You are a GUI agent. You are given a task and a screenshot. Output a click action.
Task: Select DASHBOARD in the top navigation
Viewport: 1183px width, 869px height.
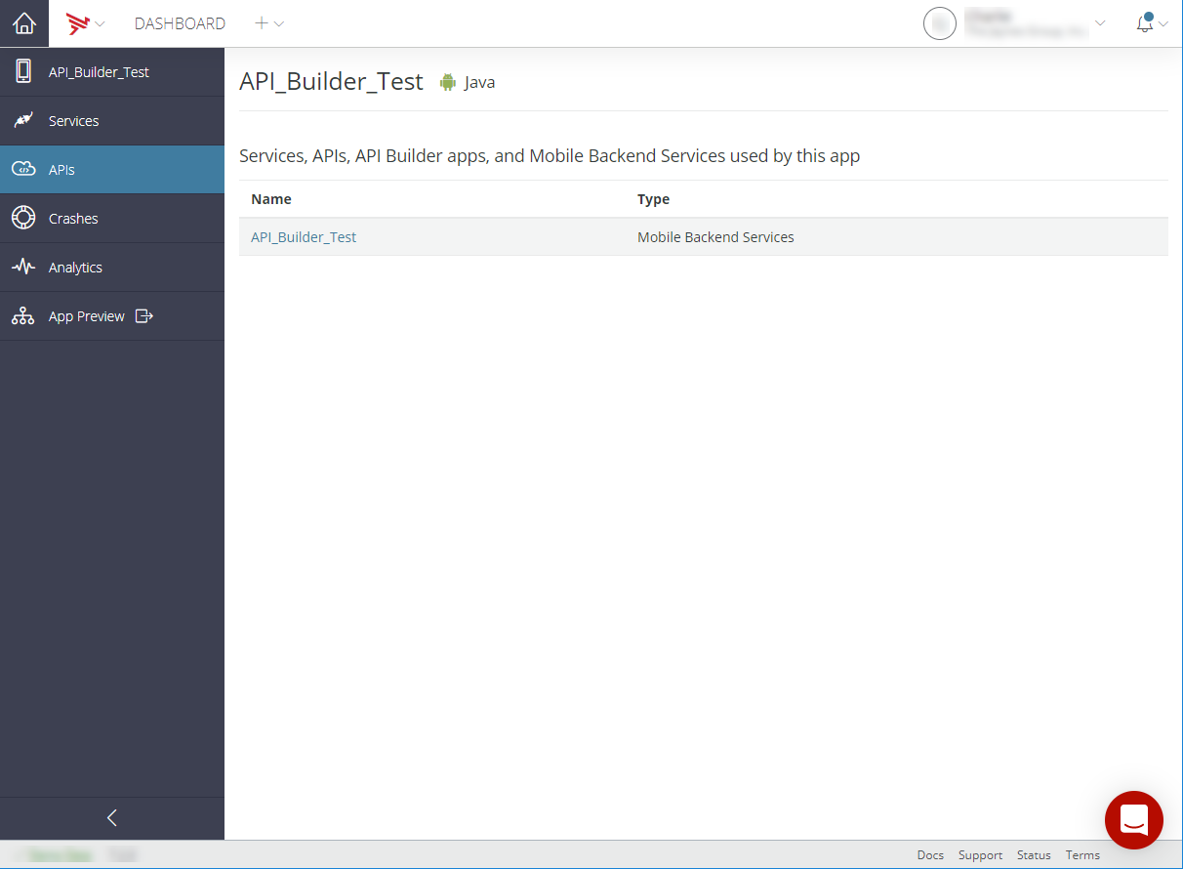(x=180, y=23)
